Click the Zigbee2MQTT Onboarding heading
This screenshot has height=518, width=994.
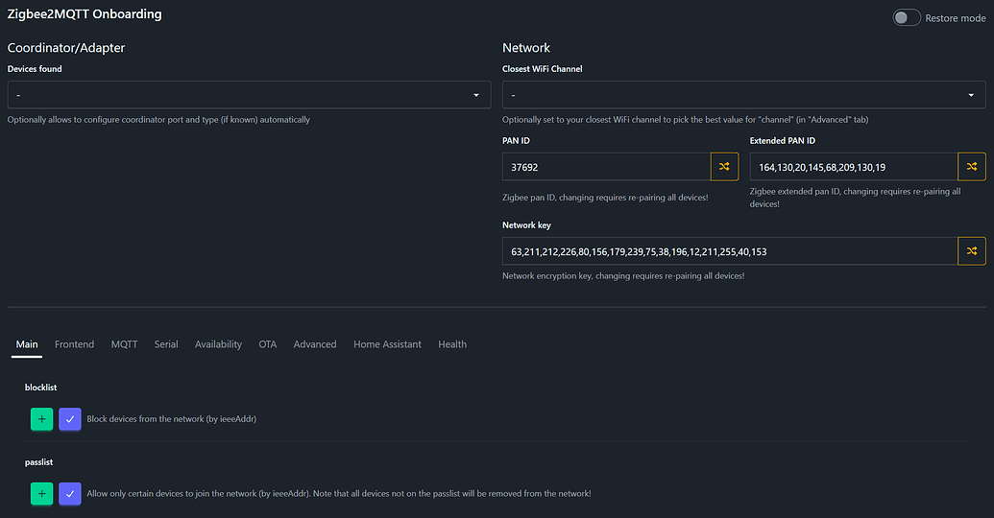85,14
